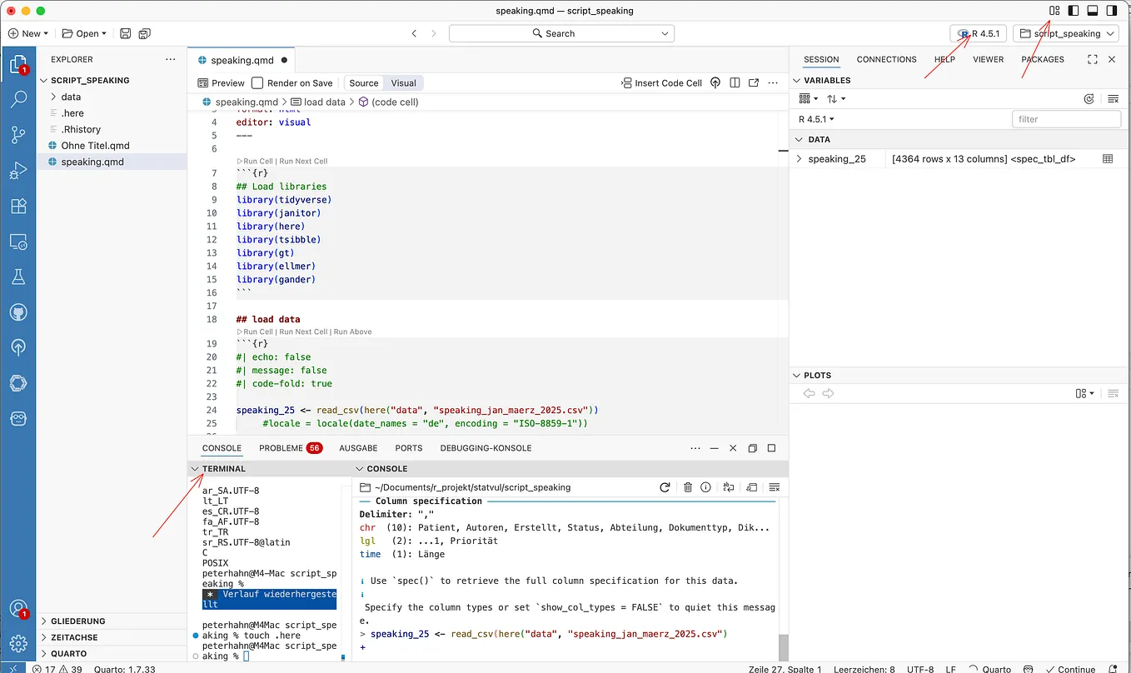1131x673 pixels.
Task: Open Source Control from the activity bar
Action: 18,134
